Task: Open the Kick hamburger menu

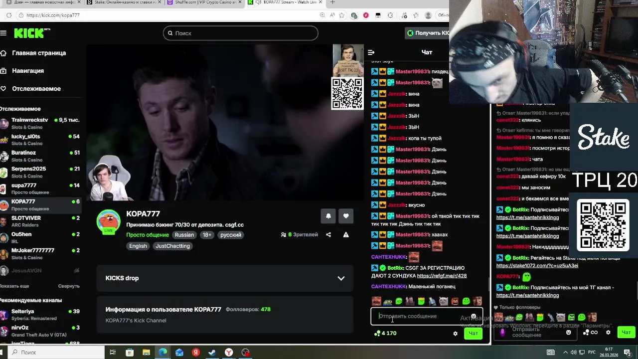Action: tap(3, 33)
